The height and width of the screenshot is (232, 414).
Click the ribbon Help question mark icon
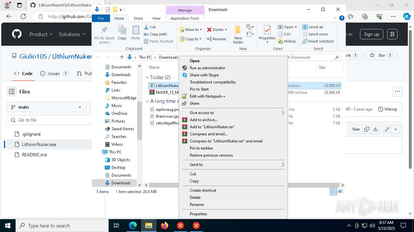(342, 18)
